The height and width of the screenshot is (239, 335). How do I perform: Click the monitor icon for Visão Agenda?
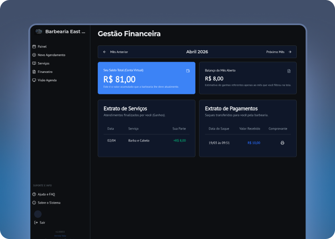coord(34,80)
